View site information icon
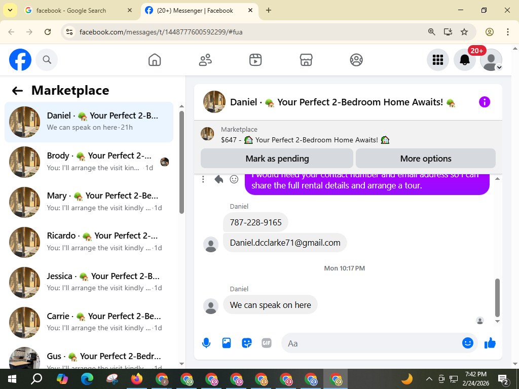Screen dimensions: 519x389 pyautogui.click(x=69, y=32)
